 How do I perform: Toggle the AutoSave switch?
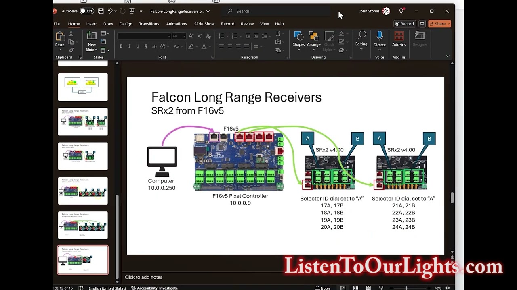pos(86,11)
